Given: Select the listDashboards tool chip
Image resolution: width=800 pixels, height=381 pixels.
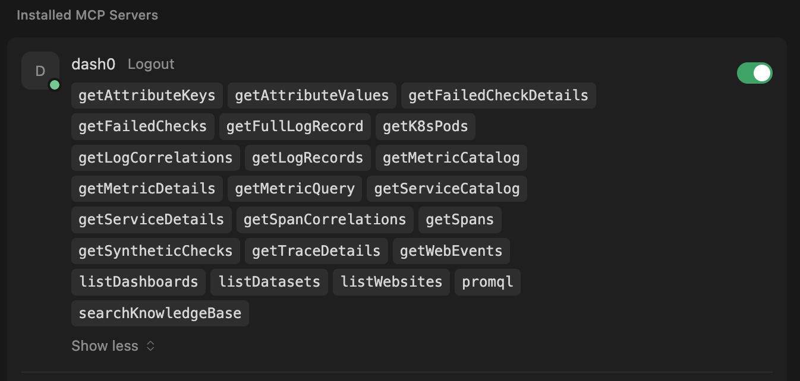Looking at the screenshot, I should pyautogui.click(x=138, y=282).
